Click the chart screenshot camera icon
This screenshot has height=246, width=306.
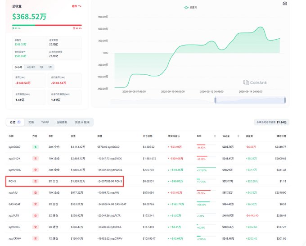coord(285,4)
